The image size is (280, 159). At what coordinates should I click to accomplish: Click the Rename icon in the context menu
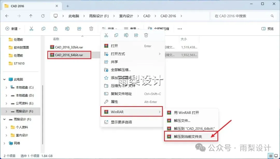126,35
